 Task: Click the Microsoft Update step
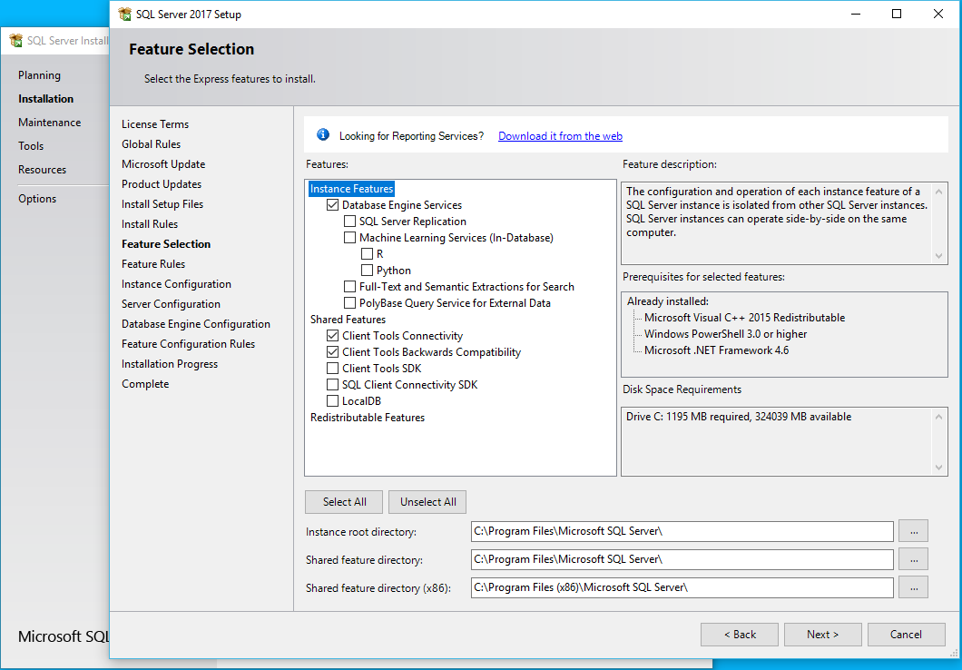pyautogui.click(x=163, y=163)
